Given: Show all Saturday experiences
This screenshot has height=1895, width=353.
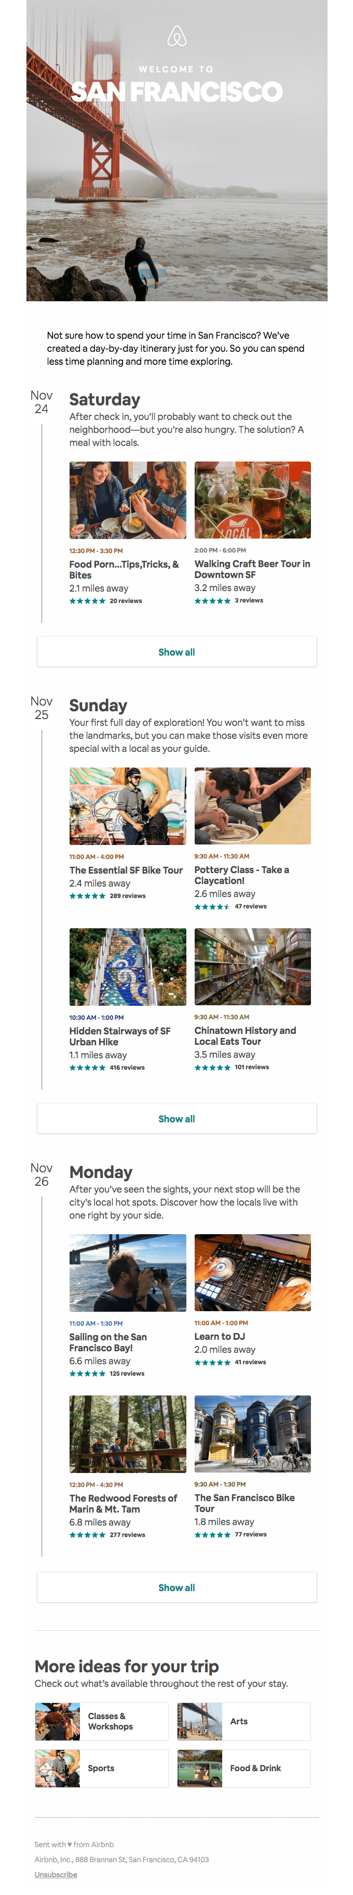Looking at the screenshot, I should (x=177, y=652).
